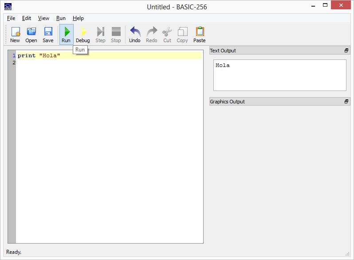Click line number 2 in the gutter
This screenshot has width=354, height=260.
point(14,63)
